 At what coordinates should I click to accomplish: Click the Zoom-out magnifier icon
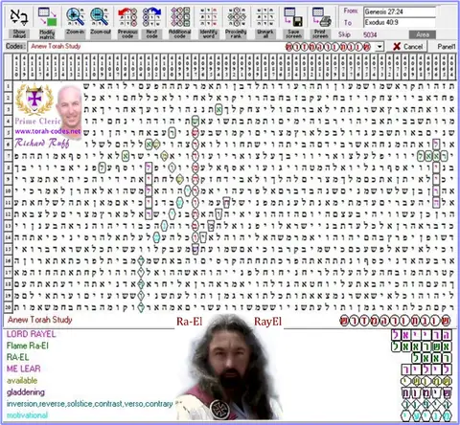click(100, 17)
